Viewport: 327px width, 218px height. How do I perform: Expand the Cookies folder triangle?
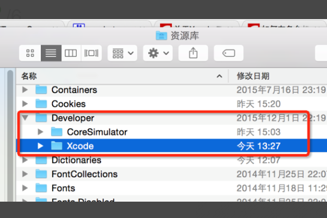click(25, 104)
